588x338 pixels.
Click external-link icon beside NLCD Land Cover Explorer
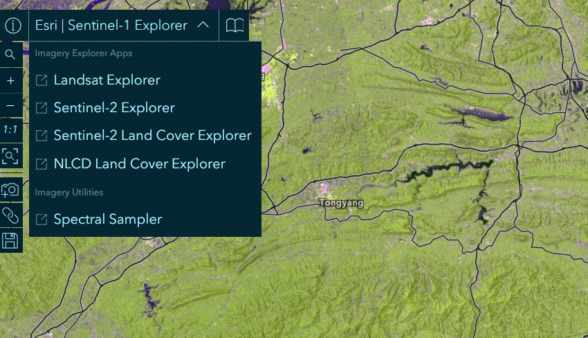[42, 163]
